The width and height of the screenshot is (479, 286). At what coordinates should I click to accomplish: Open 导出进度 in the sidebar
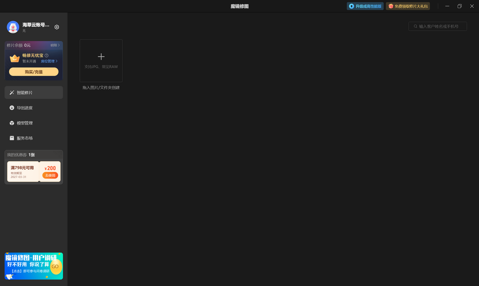tap(34, 108)
